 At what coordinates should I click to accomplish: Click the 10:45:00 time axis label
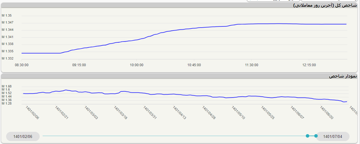[x=194, y=65]
